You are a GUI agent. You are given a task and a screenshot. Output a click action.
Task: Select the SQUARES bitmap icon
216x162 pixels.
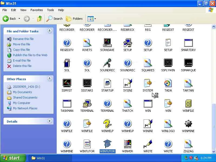coord(148,63)
